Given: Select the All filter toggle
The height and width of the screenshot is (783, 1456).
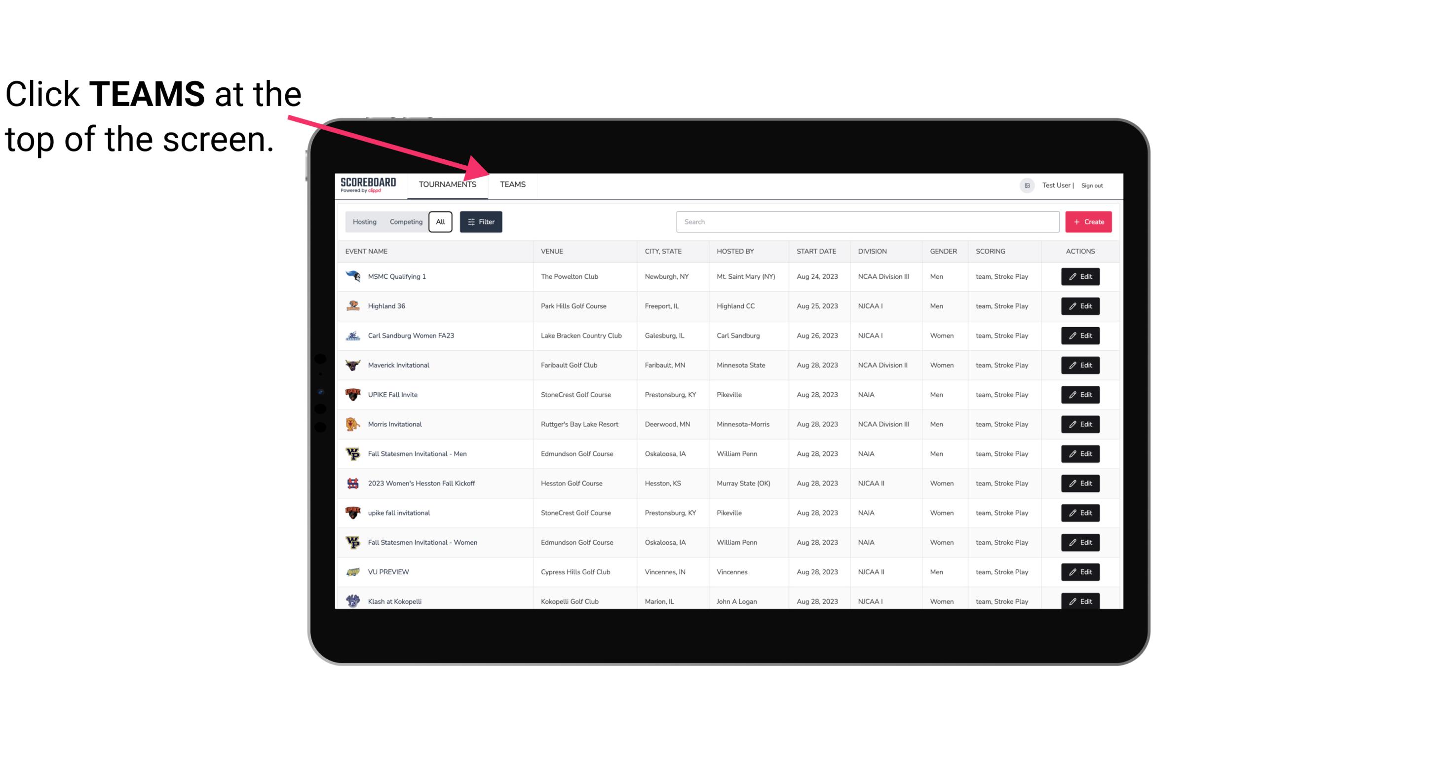Looking at the screenshot, I should (x=441, y=222).
